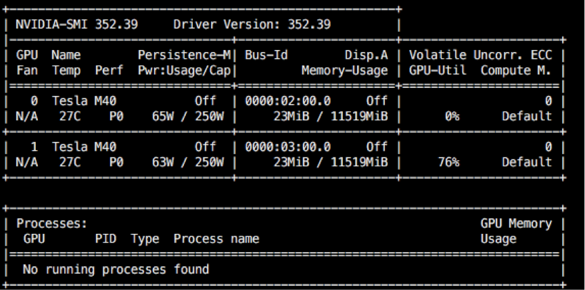The image size is (585, 290).
Task: Click the PID column header
Action: click(x=105, y=239)
